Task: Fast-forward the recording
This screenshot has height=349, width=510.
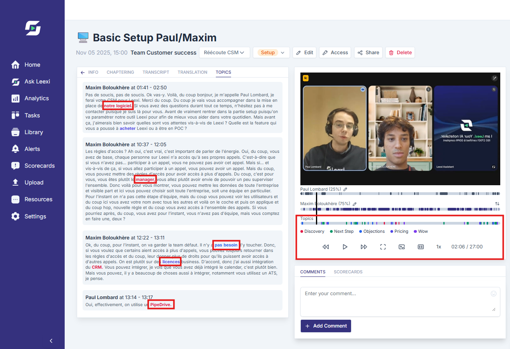Action: click(364, 247)
